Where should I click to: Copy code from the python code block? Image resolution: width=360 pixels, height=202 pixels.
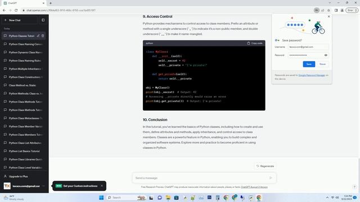tap(255, 43)
